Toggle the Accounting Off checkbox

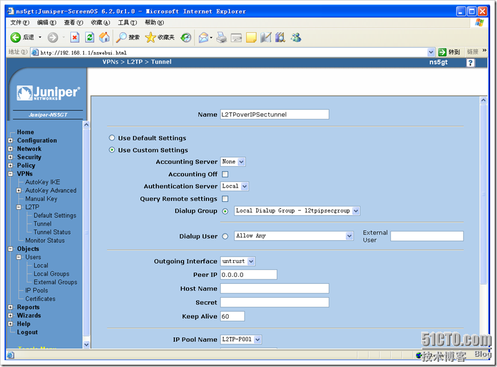click(x=225, y=174)
